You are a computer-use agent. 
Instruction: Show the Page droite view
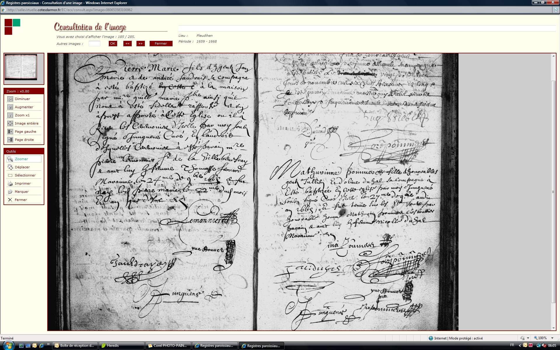click(10, 140)
